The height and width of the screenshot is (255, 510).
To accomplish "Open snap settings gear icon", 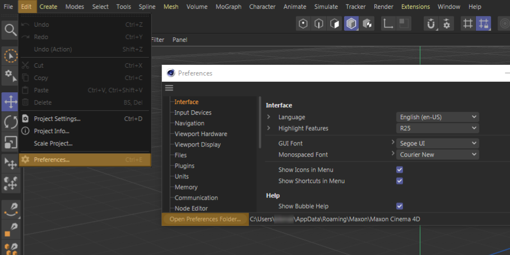I will [447, 23].
